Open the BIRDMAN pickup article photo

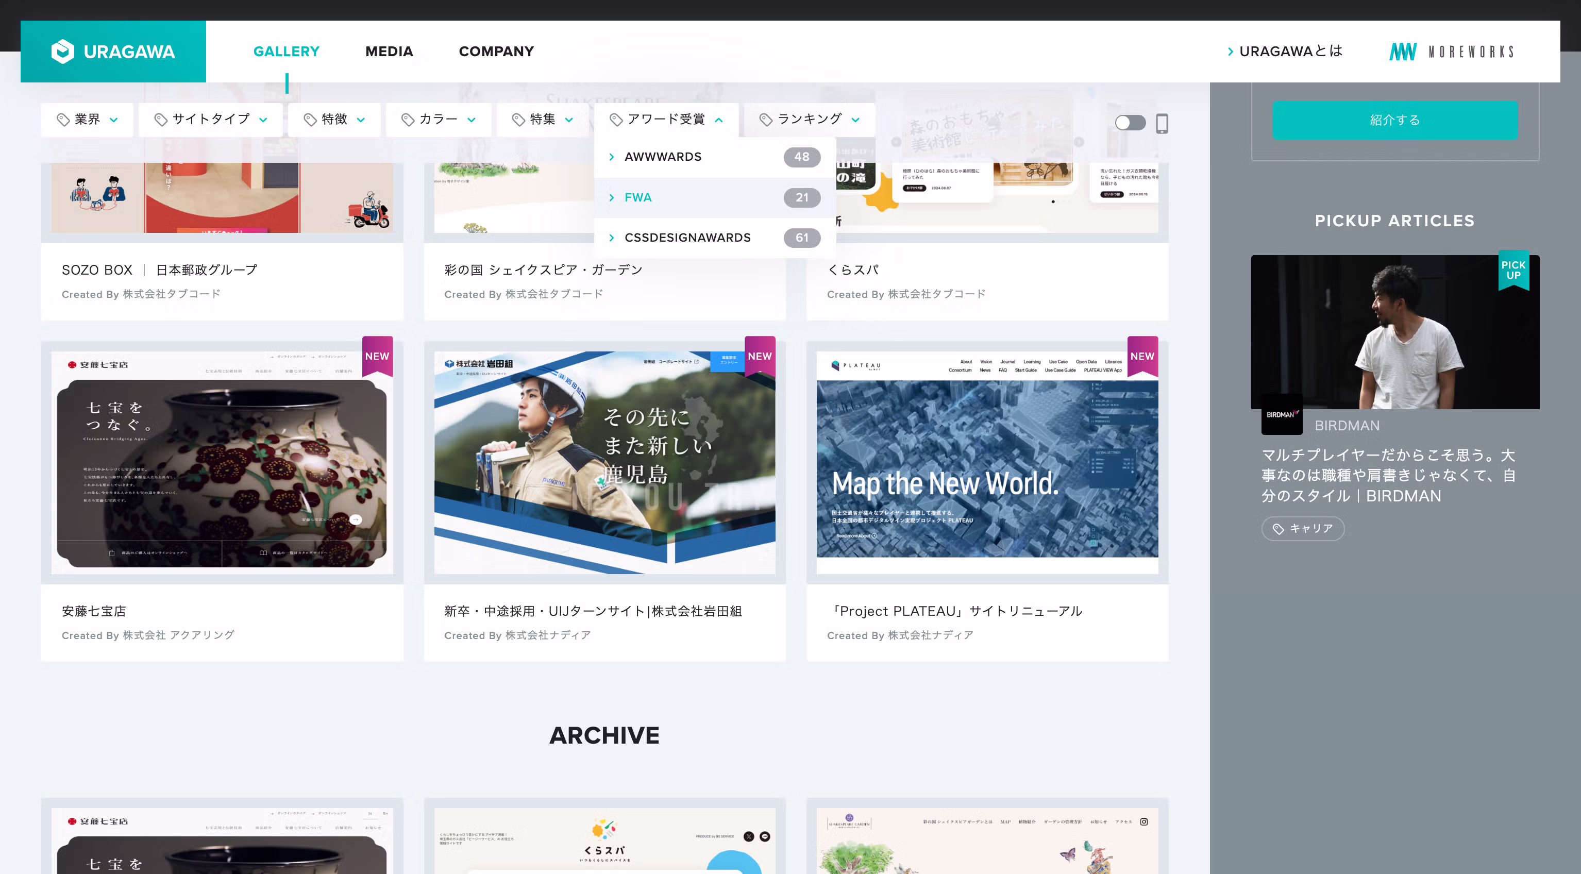(x=1395, y=332)
